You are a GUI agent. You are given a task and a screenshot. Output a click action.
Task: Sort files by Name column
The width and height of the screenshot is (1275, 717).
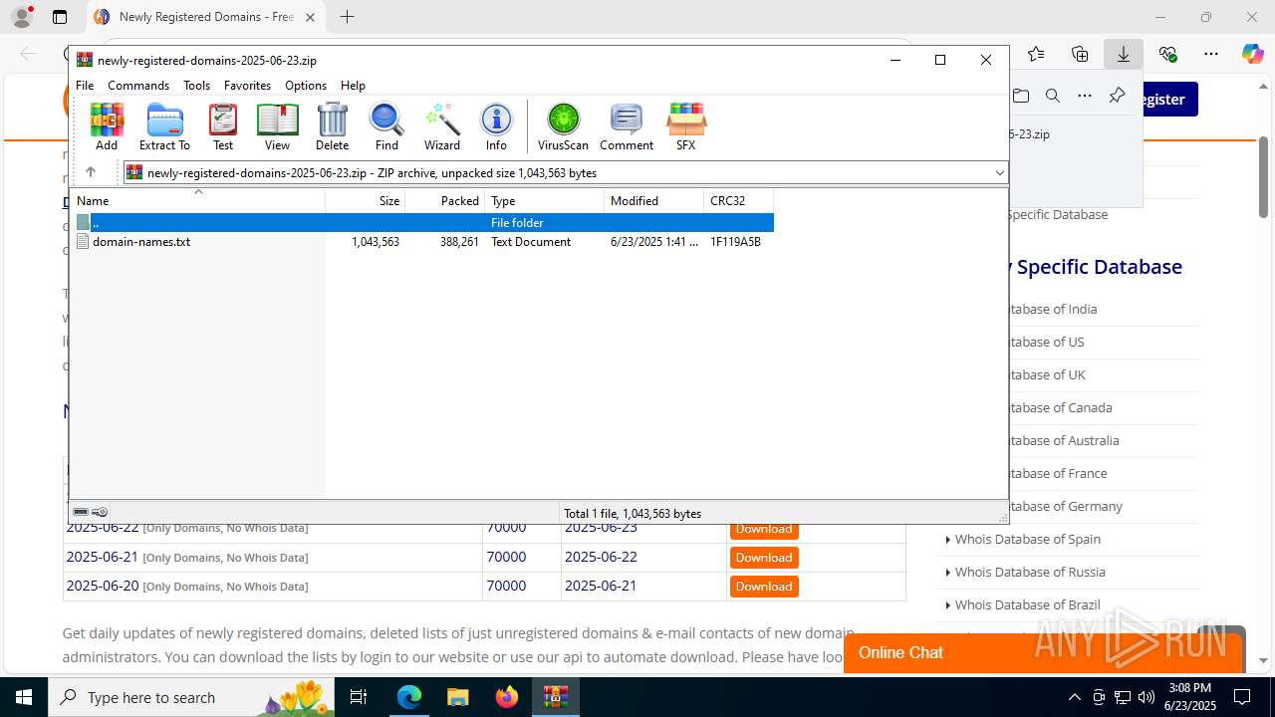[197, 201]
